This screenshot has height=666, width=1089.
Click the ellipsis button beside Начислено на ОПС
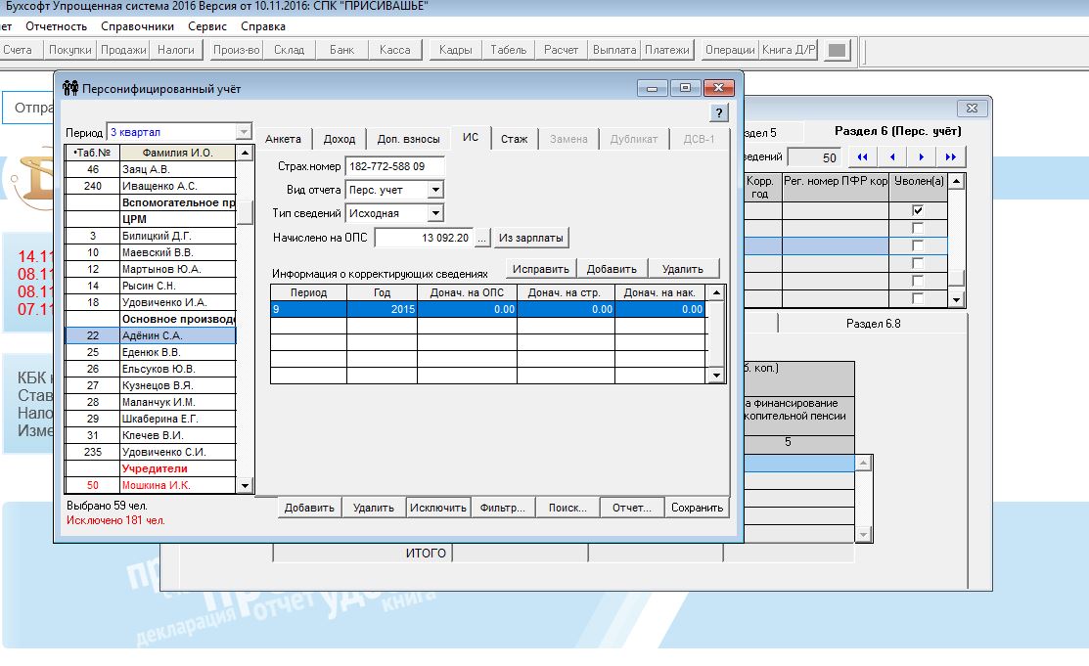tap(482, 238)
